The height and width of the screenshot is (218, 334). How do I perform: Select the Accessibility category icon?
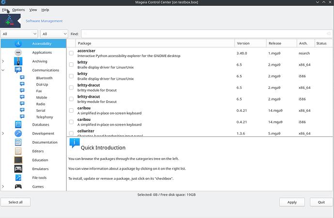[x=18, y=44]
